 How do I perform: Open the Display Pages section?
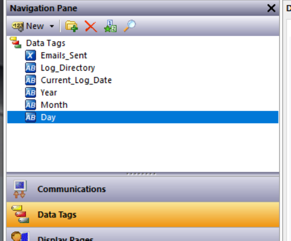143,234
